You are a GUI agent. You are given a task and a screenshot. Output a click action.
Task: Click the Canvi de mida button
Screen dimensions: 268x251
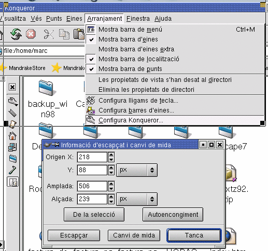pos(134,235)
